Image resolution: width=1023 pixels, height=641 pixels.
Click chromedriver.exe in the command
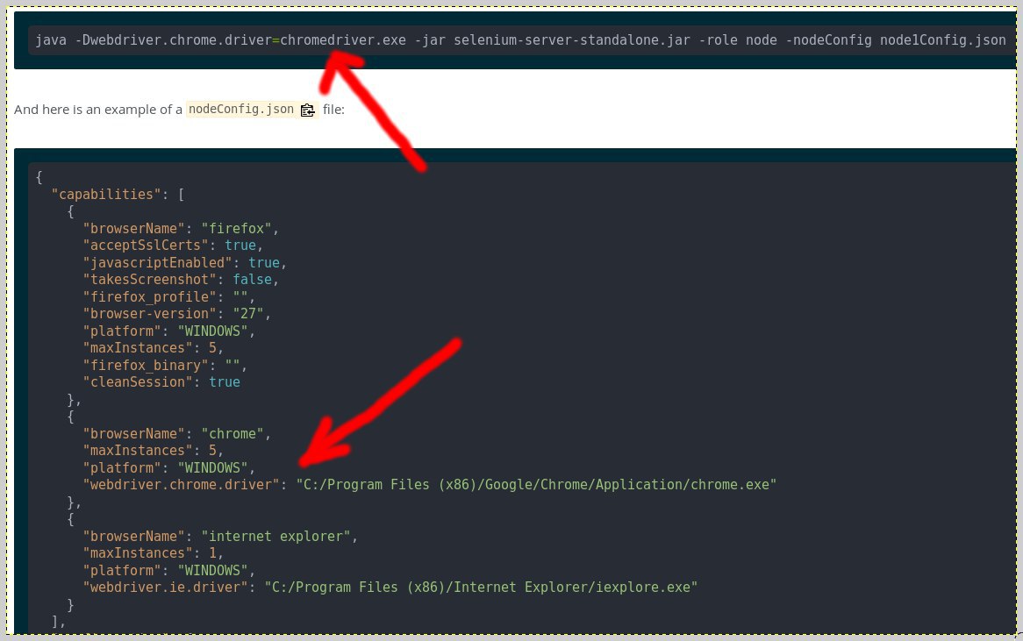(x=343, y=40)
